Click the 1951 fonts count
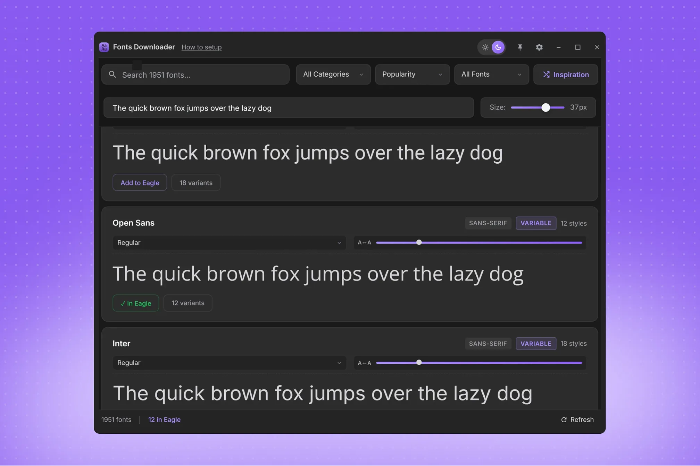Image resolution: width=700 pixels, height=466 pixels. coord(116,420)
